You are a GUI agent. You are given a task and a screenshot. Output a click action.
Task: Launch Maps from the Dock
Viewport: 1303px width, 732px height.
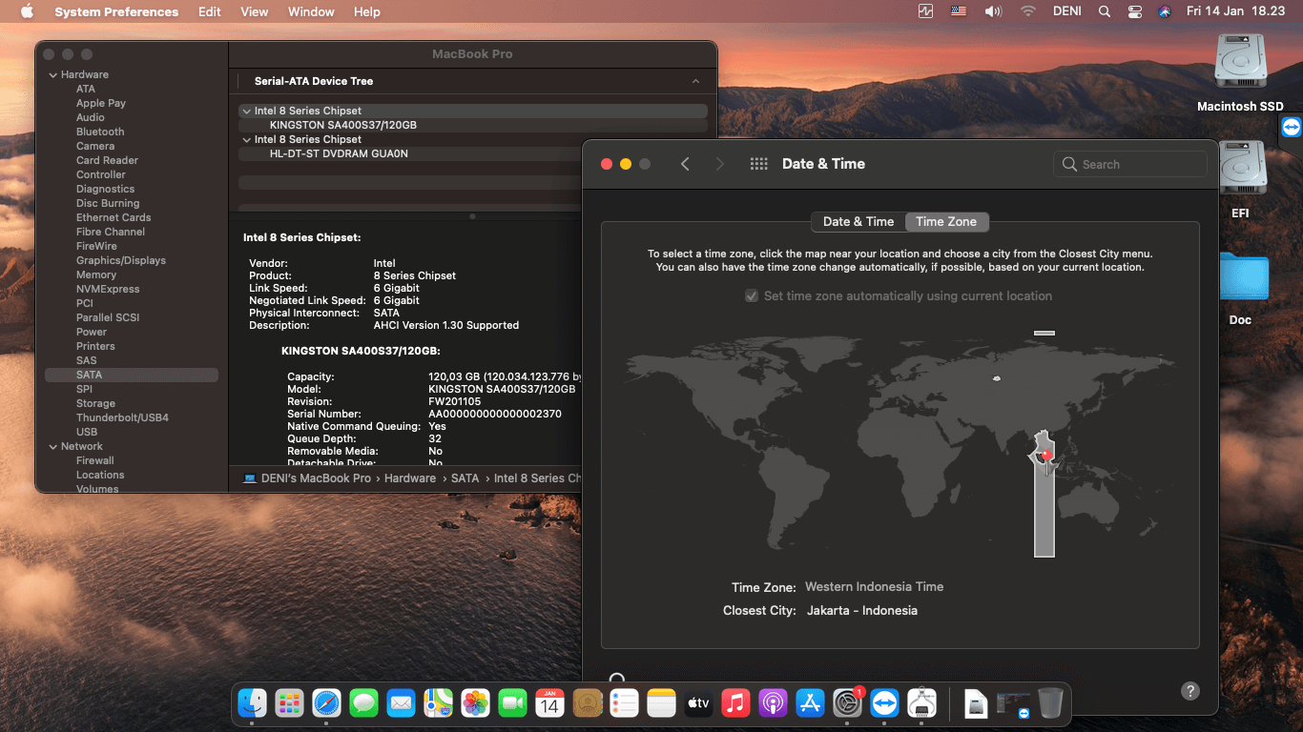(x=438, y=703)
